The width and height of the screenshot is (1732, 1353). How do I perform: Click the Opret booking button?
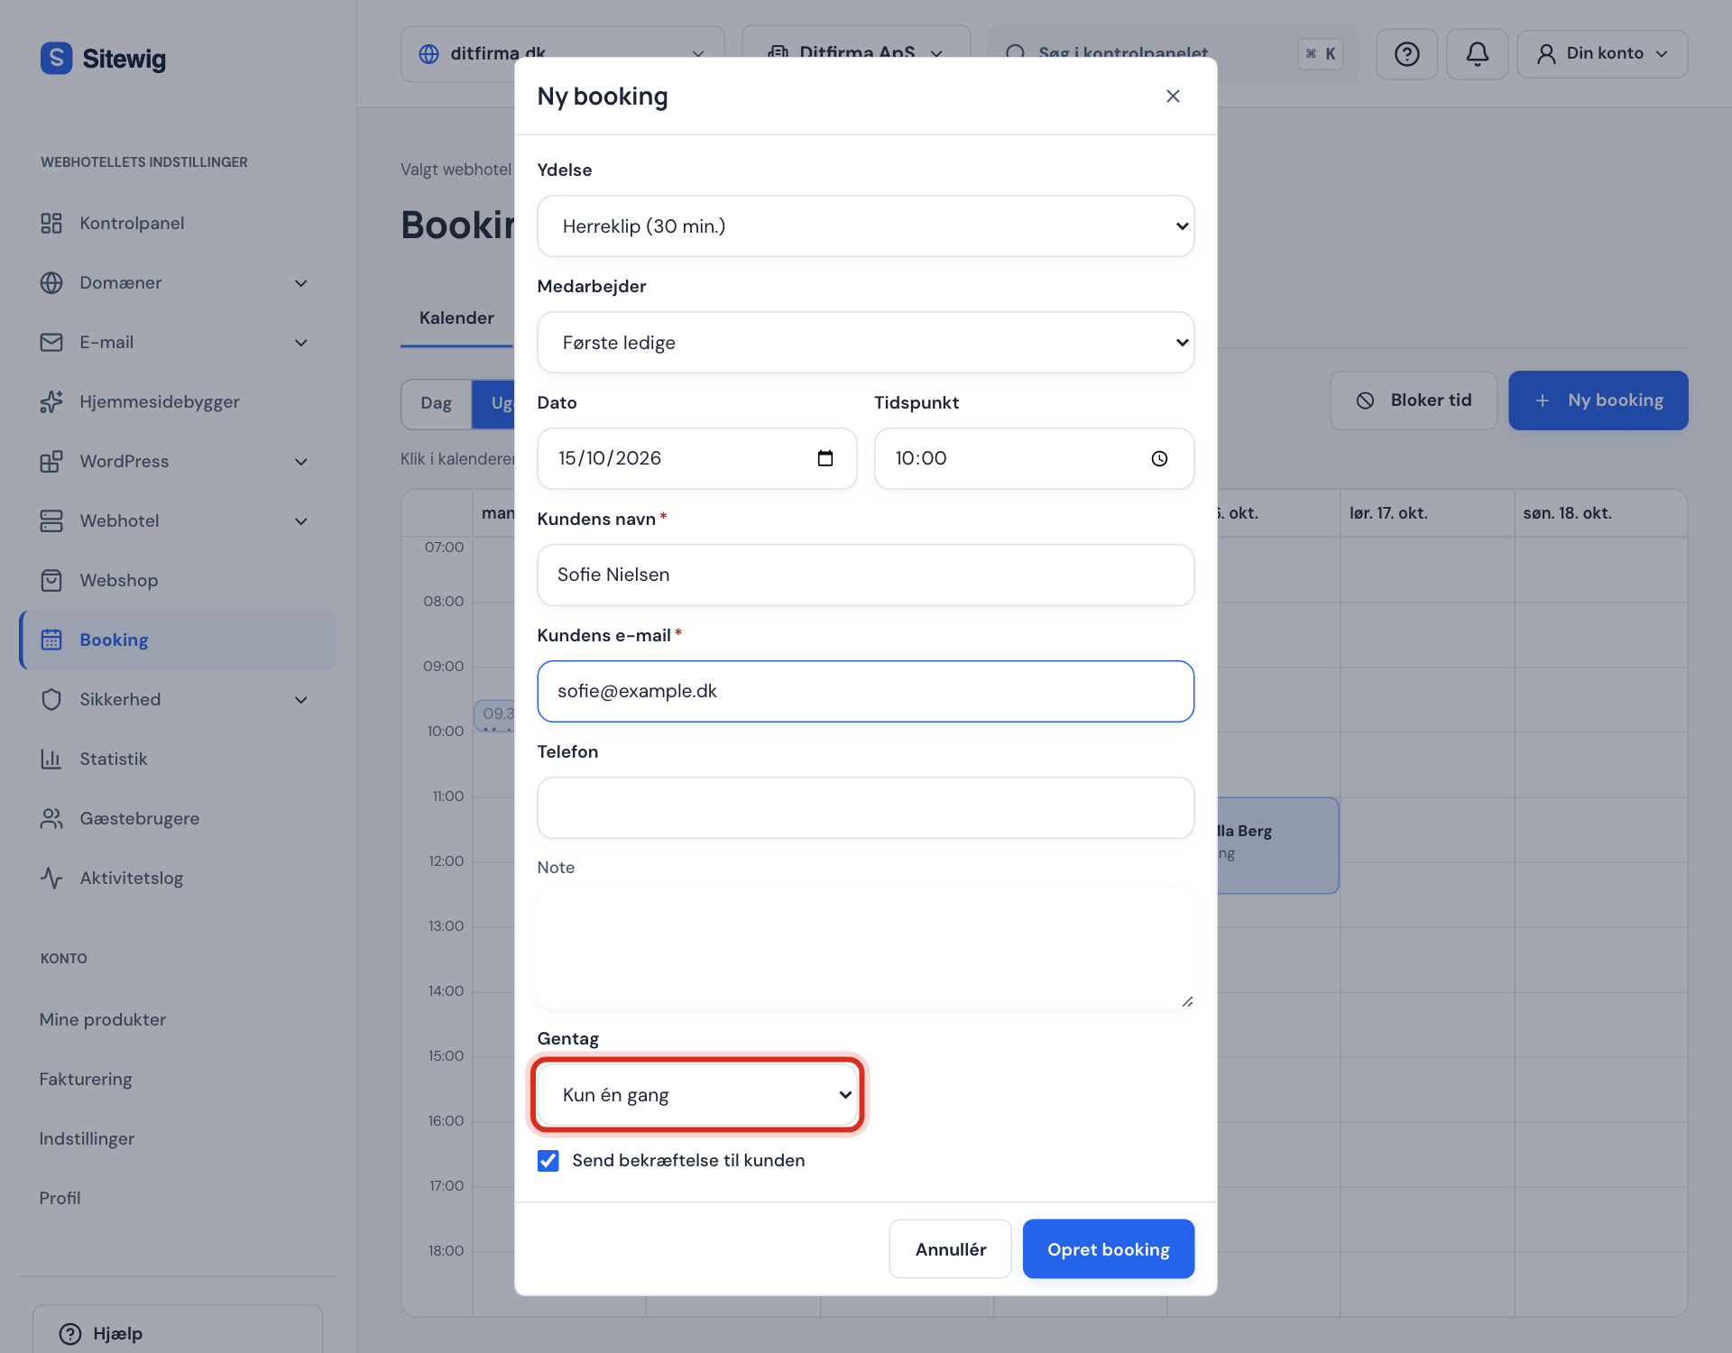tap(1108, 1248)
